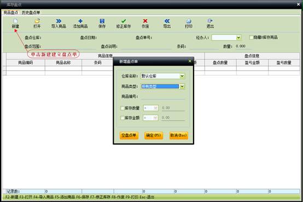Image resolution: width=303 pixels, height=202 pixels.
Task: Click 修正库存 green check icon
Action: click(124, 21)
